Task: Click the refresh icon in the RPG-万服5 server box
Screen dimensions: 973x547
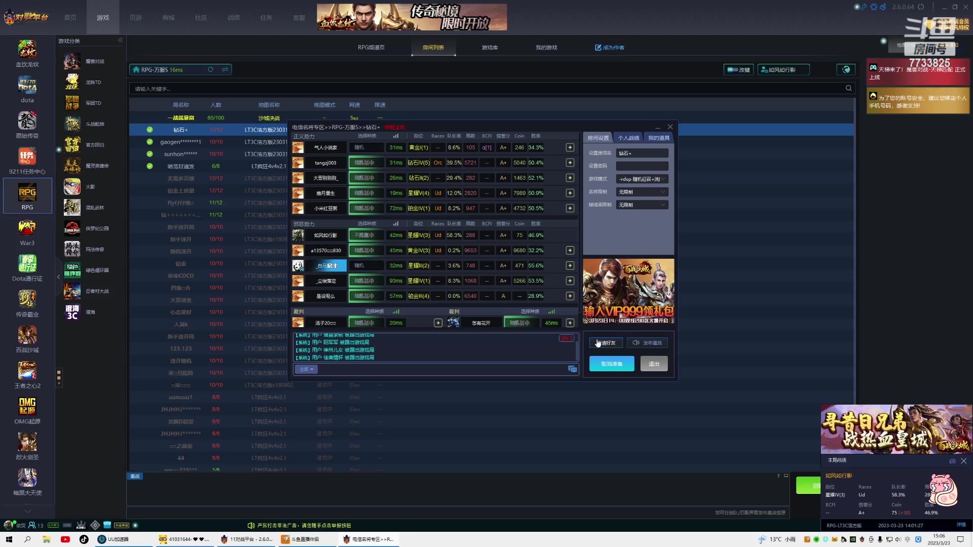Action: (210, 70)
